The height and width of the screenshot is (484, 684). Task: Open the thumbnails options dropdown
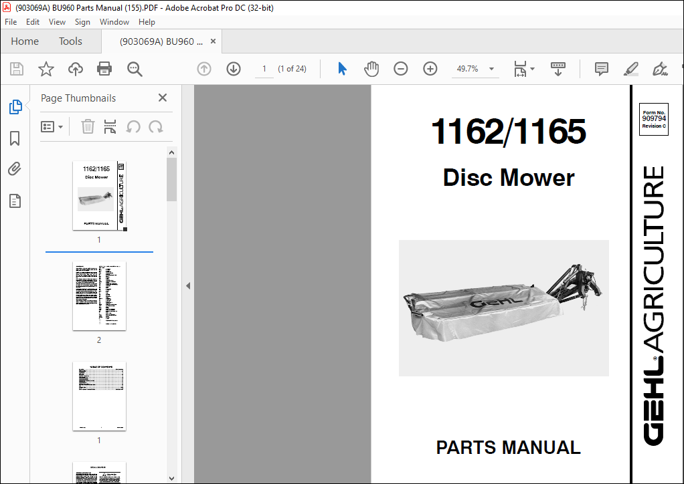(52, 127)
